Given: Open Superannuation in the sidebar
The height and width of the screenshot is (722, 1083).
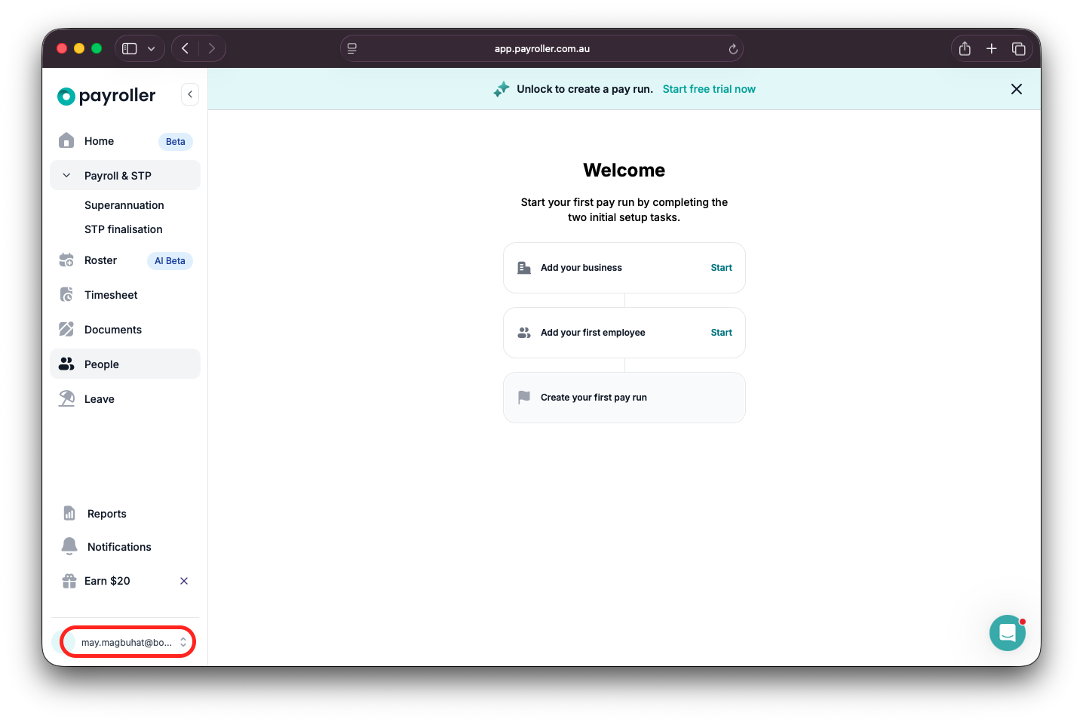Looking at the screenshot, I should pyautogui.click(x=124, y=205).
